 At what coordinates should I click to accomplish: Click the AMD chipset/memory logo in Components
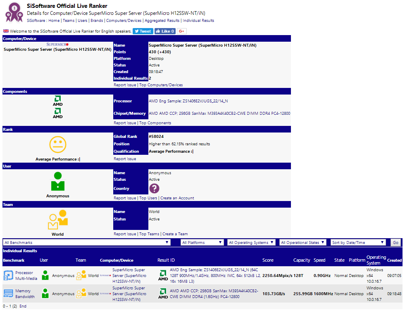[57, 113]
